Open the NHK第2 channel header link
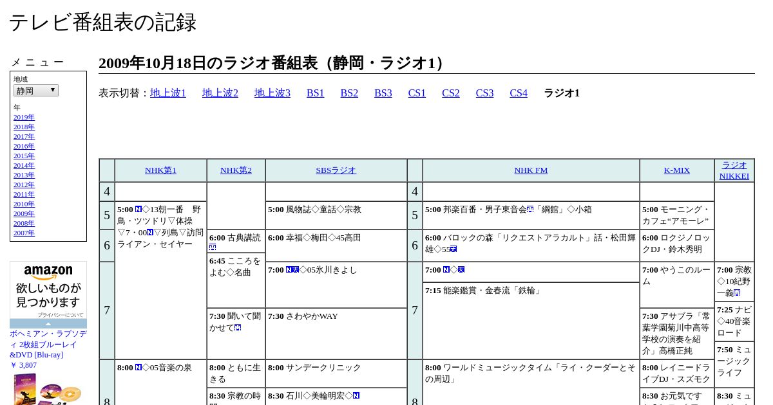 [x=236, y=170]
